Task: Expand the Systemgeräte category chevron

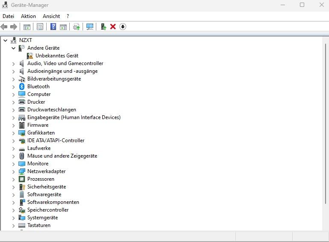Action: coord(13,218)
